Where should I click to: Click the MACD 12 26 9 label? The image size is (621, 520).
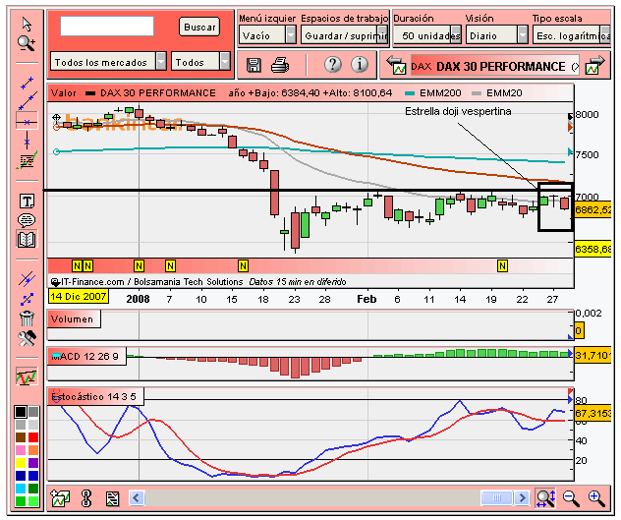[85, 356]
